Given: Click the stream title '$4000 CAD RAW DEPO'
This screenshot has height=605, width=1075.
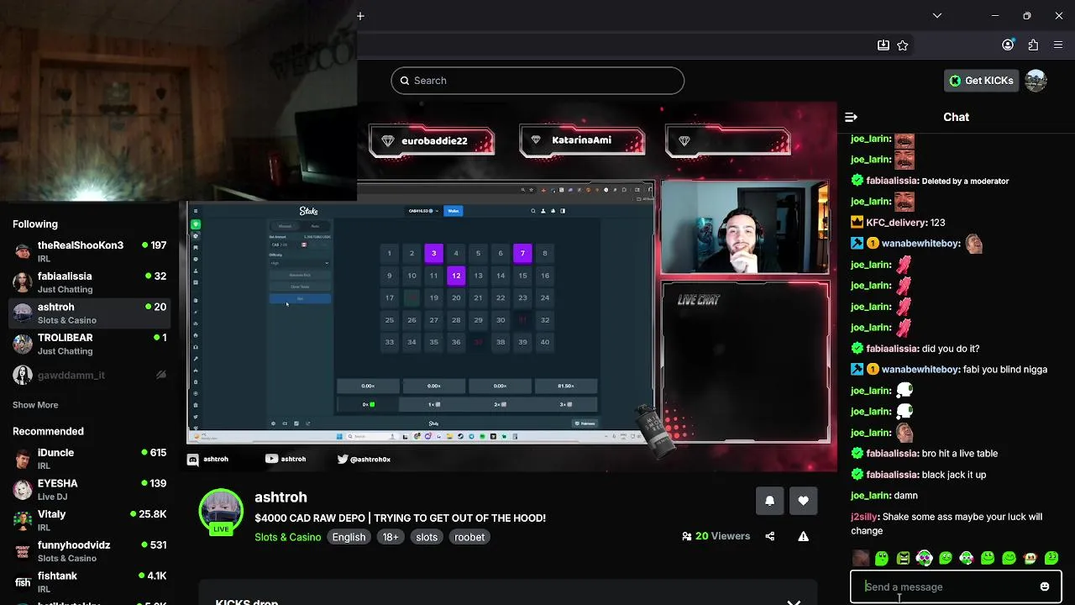Looking at the screenshot, I should tap(400, 518).
